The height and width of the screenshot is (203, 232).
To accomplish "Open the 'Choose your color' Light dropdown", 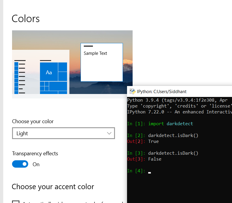I will tap(64, 133).
